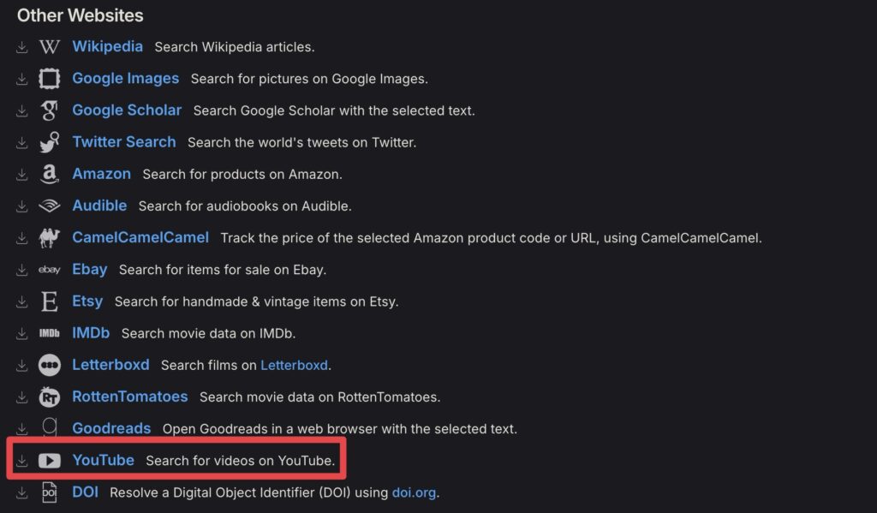Screen dimensions: 877x513
Task: Click the Letterboxd dots icon
Action: pyautogui.click(x=50, y=365)
